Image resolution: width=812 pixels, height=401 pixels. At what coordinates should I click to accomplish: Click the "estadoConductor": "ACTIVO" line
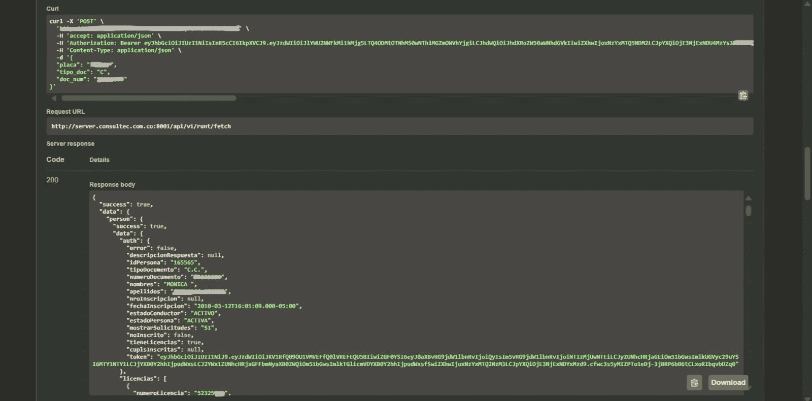pos(174,313)
